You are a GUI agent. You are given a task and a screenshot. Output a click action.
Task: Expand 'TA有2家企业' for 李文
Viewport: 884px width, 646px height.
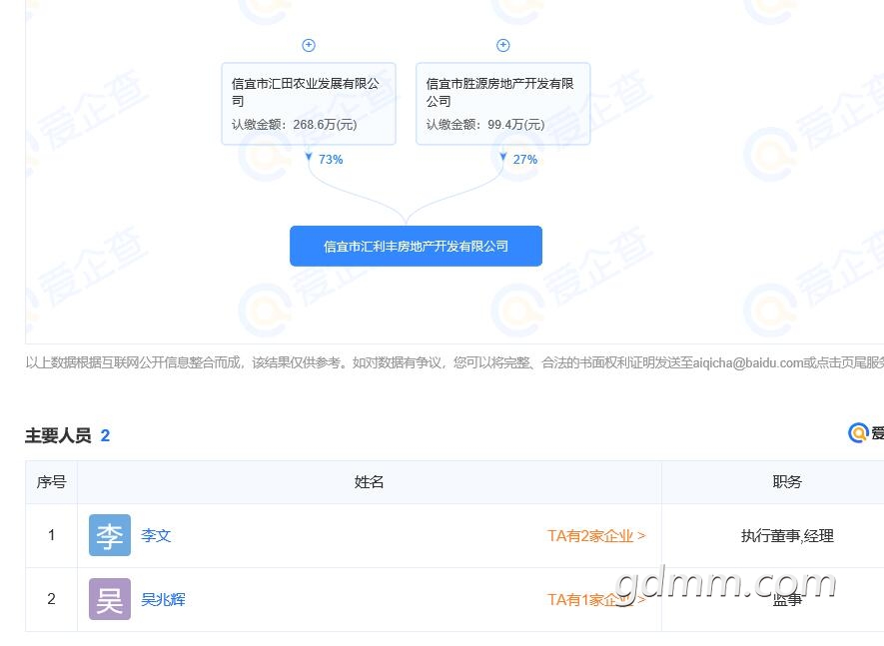tap(595, 536)
